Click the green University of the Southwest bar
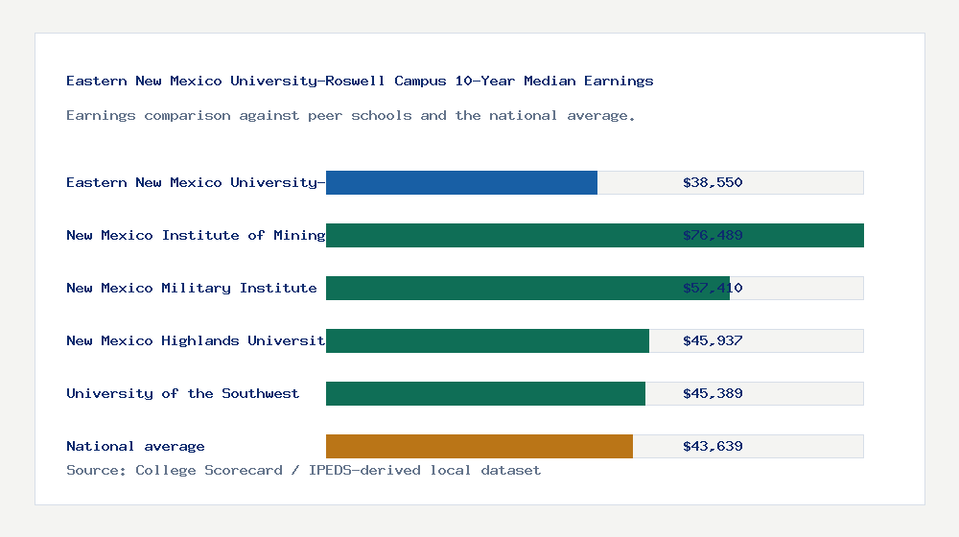Image resolution: width=959 pixels, height=537 pixels. pos(485,393)
